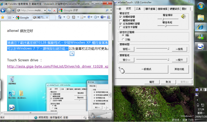Click the 聲音頻率 slider
This screenshot has height=122, width=207.
click(x=168, y=19)
